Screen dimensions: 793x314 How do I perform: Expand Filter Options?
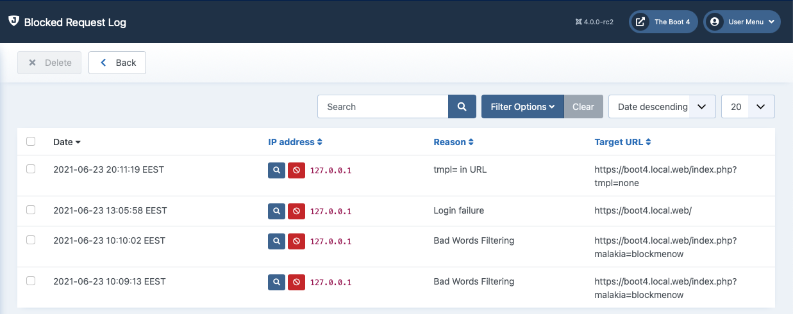pyautogui.click(x=522, y=107)
